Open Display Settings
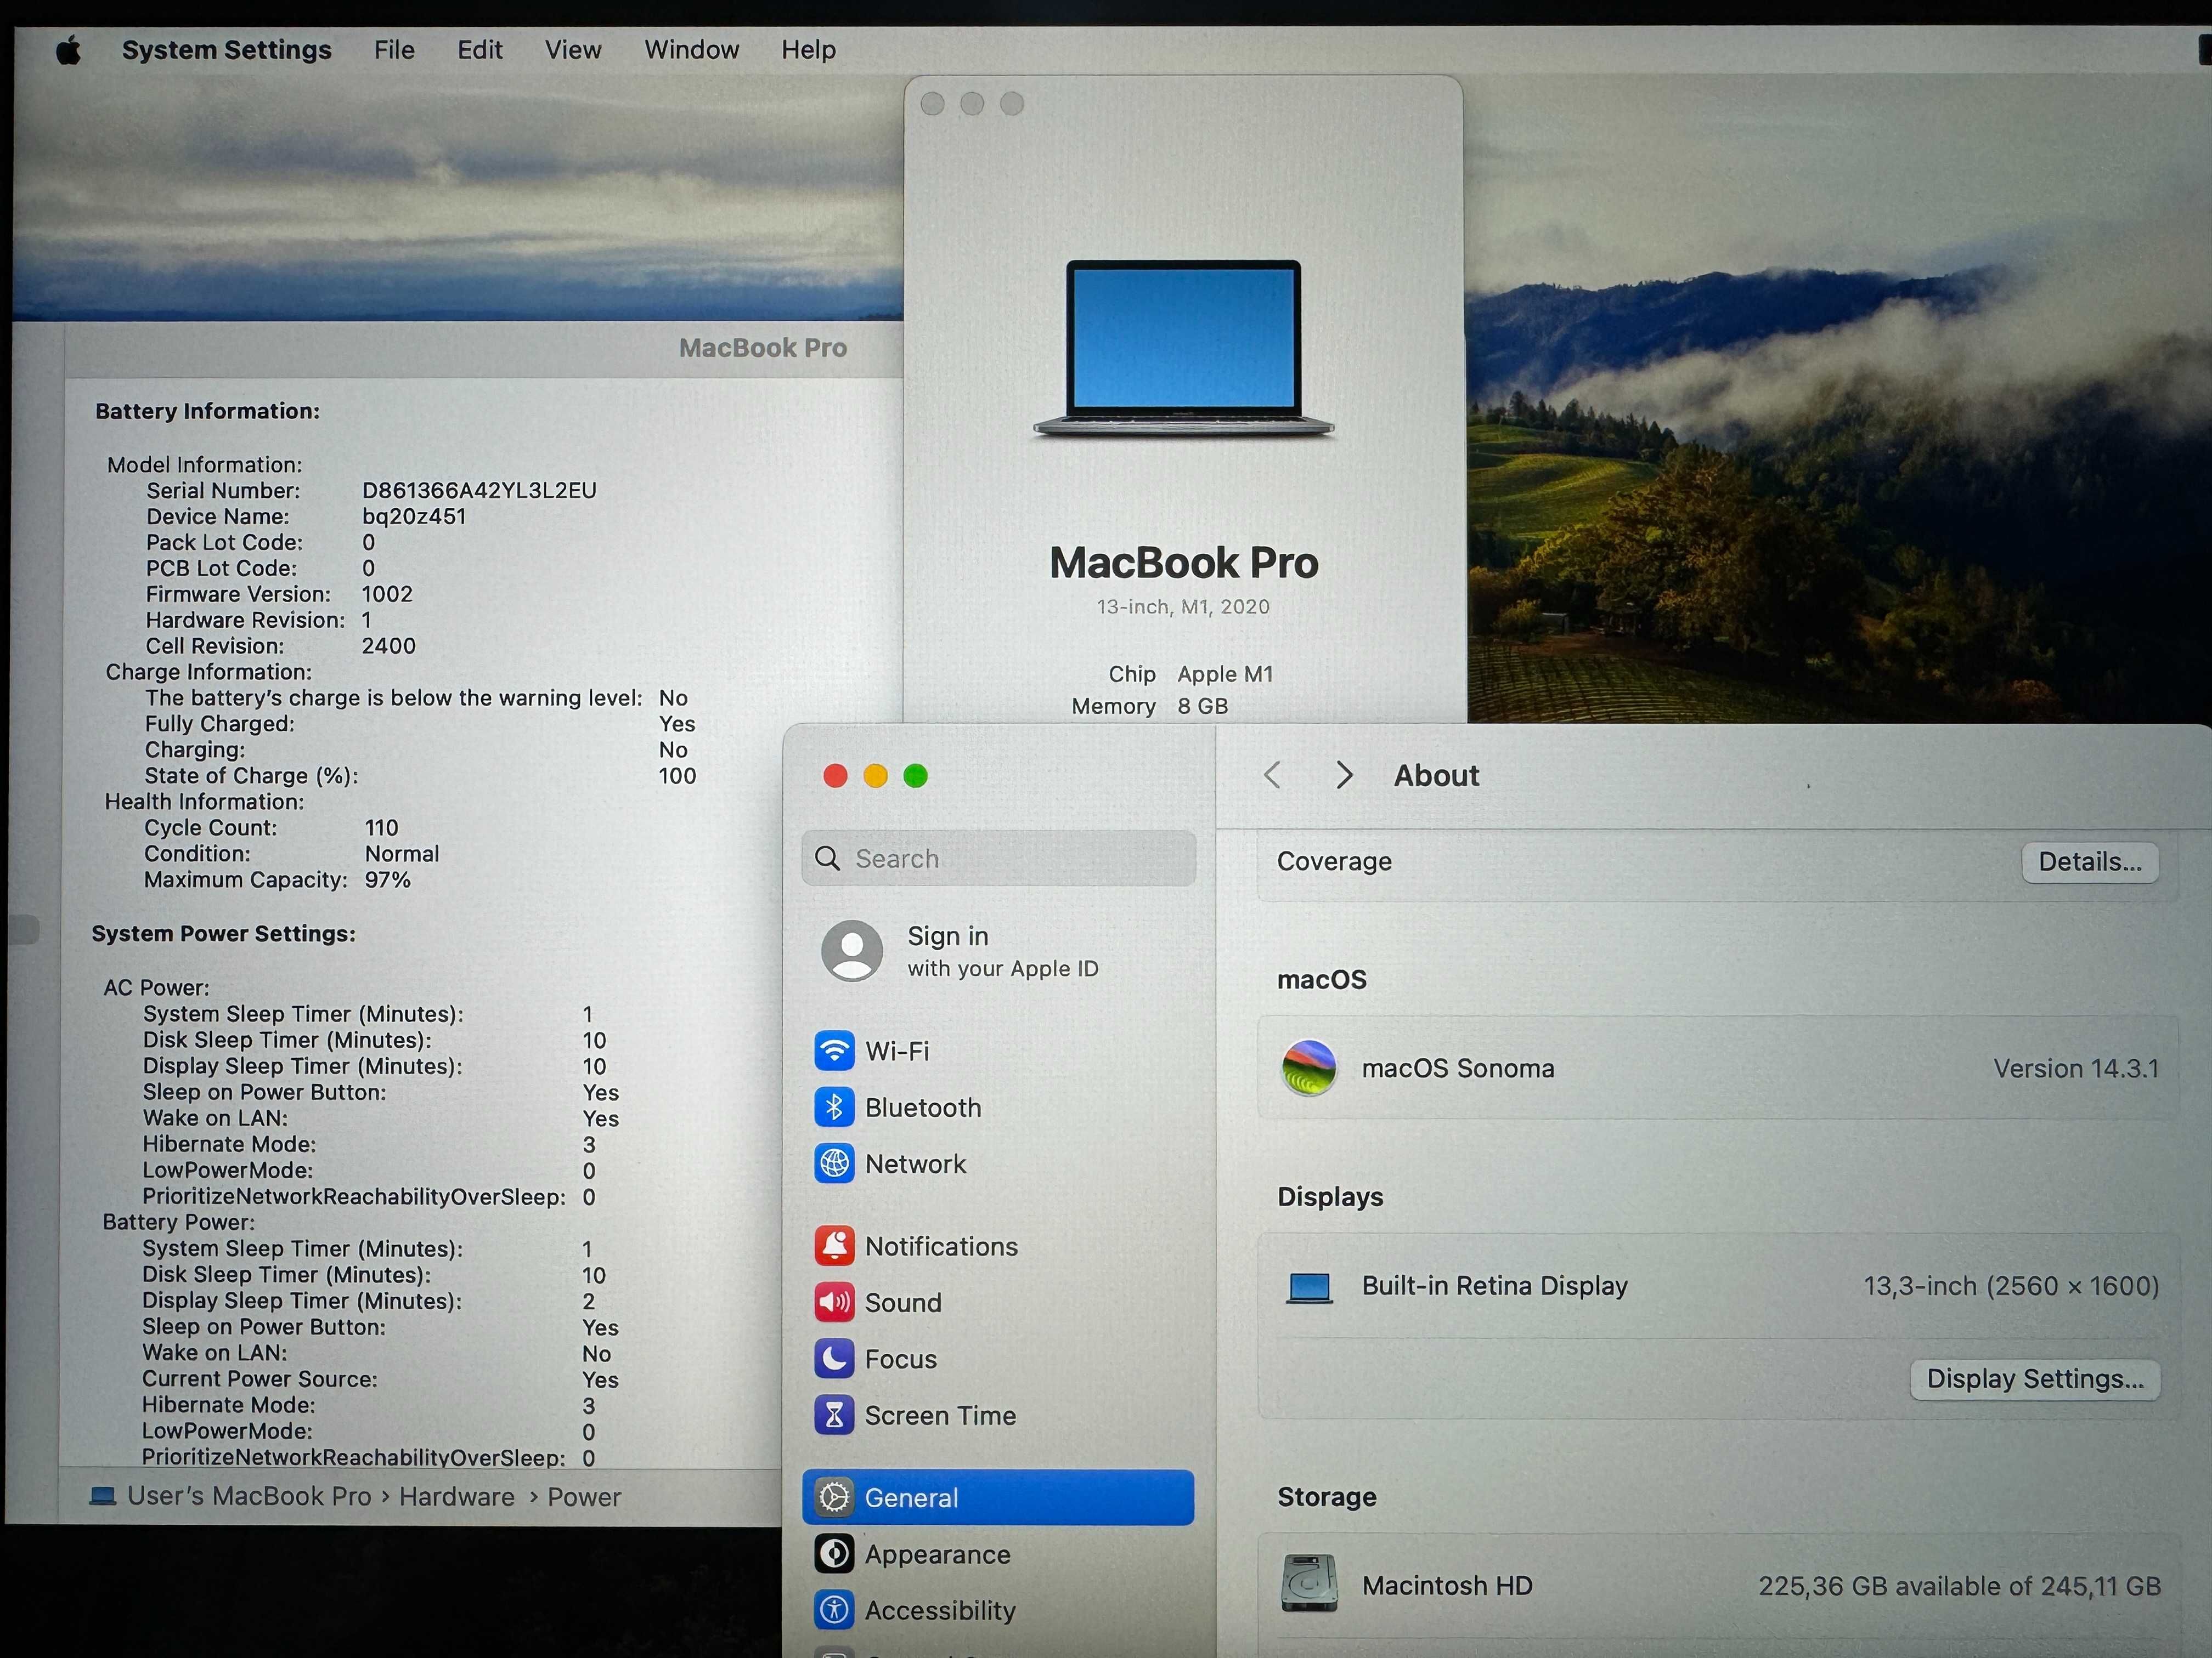Image resolution: width=2212 pixels, height=1658 pixels. (x=2035, y=1379)
